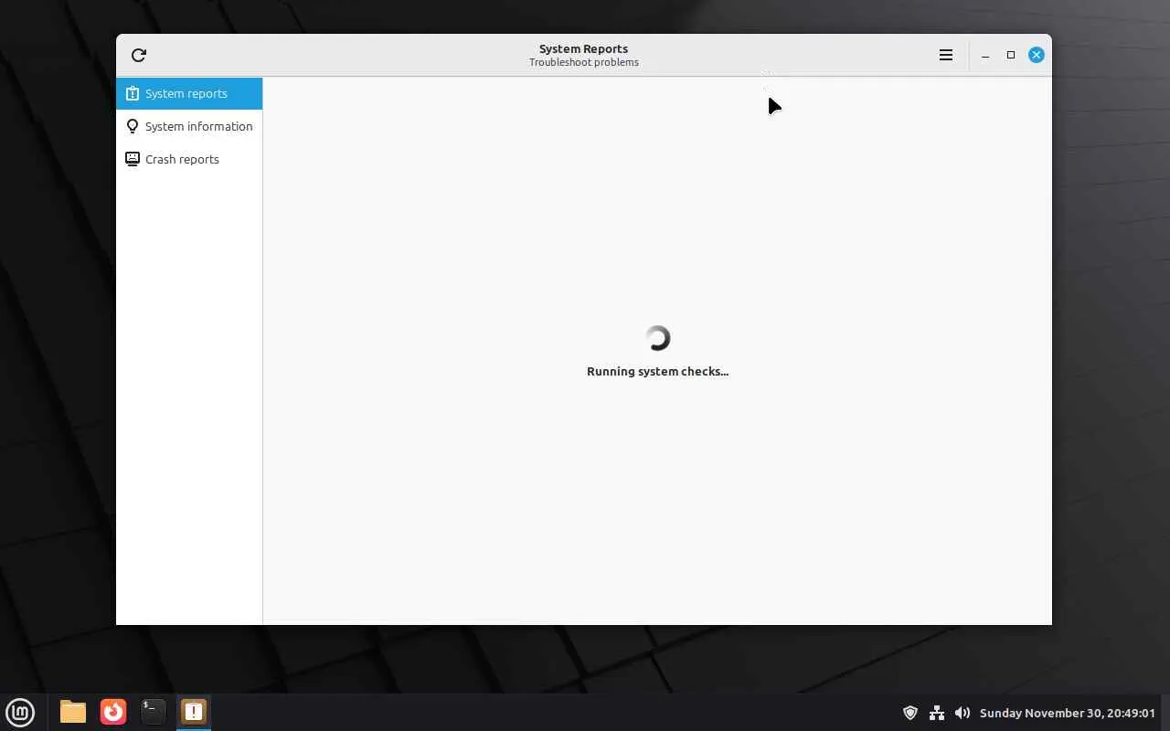Click the Running system checks text
This screenshot has height=731, width=1170.
point(657,371)
